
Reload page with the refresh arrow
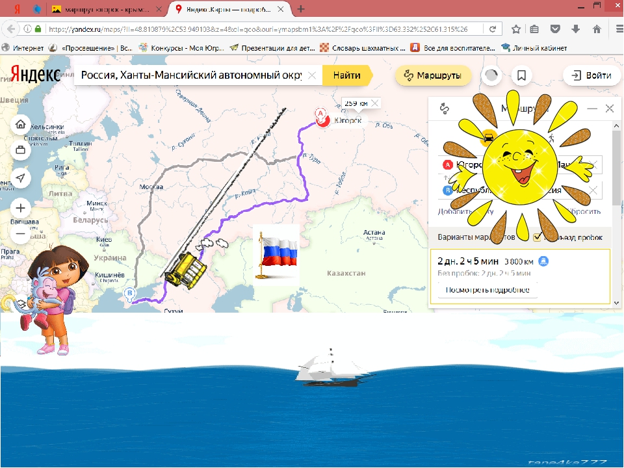(493, 29)
